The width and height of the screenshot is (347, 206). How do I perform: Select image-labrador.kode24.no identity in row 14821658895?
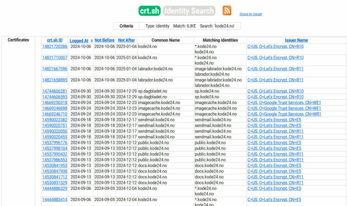click(218, 80)
